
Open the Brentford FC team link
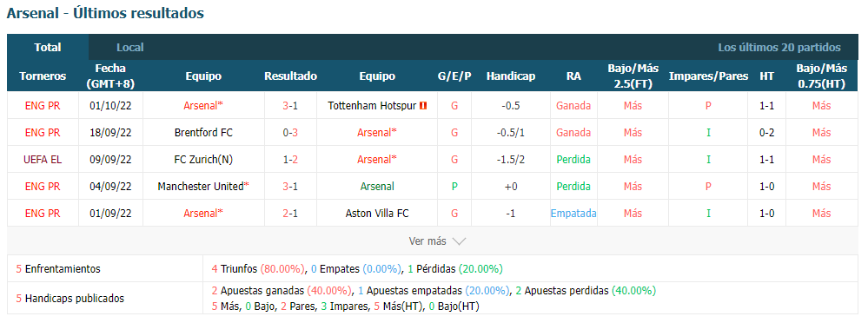pos(203,133)
